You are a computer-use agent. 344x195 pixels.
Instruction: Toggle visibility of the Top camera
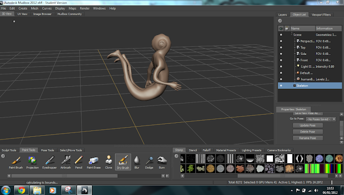(x=281, y=47)
